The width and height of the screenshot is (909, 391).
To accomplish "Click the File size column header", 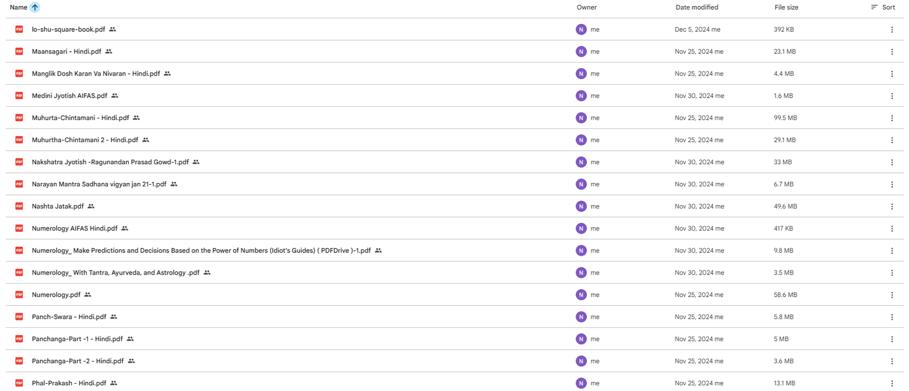I will point(786,7).
